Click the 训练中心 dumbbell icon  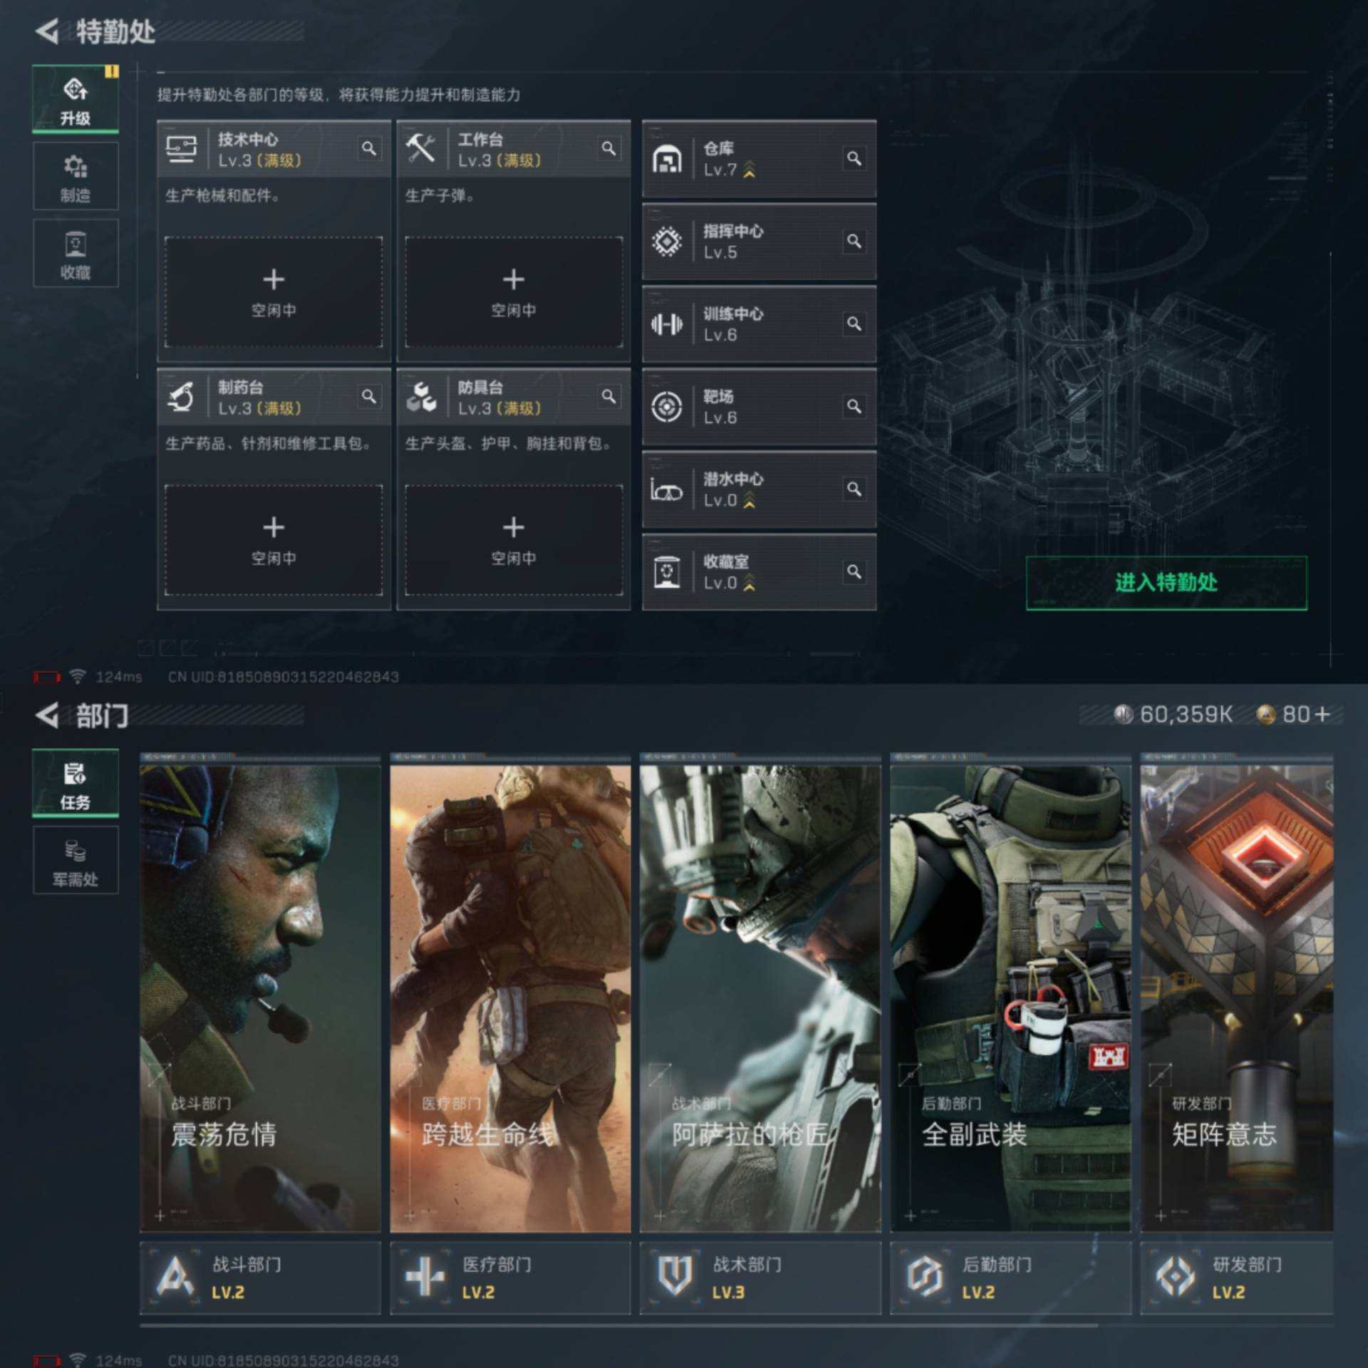tap(667, 324)
